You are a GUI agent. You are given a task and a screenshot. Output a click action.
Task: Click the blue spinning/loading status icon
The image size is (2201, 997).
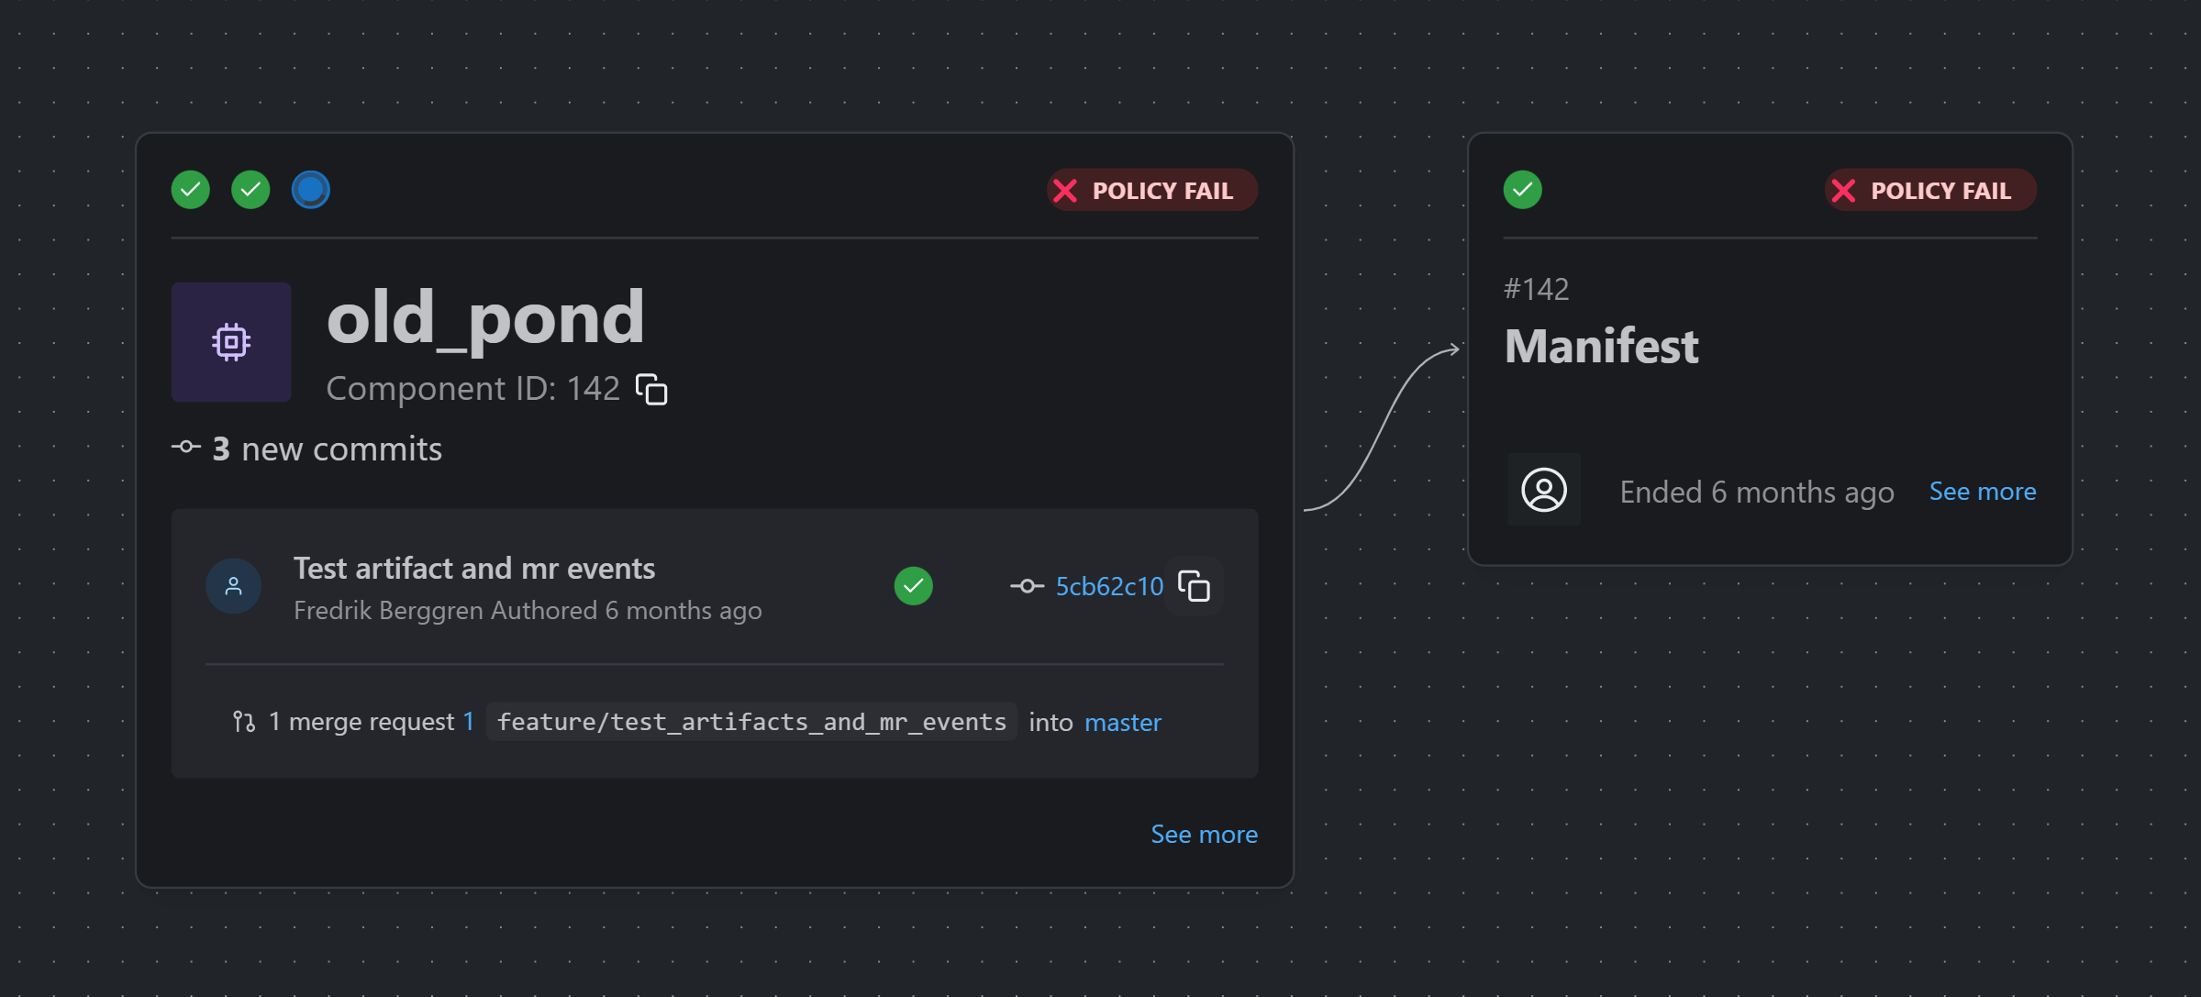pyautogui.click(x=310, y=190)
